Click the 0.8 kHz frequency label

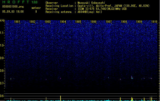click(x=2, y=71)
